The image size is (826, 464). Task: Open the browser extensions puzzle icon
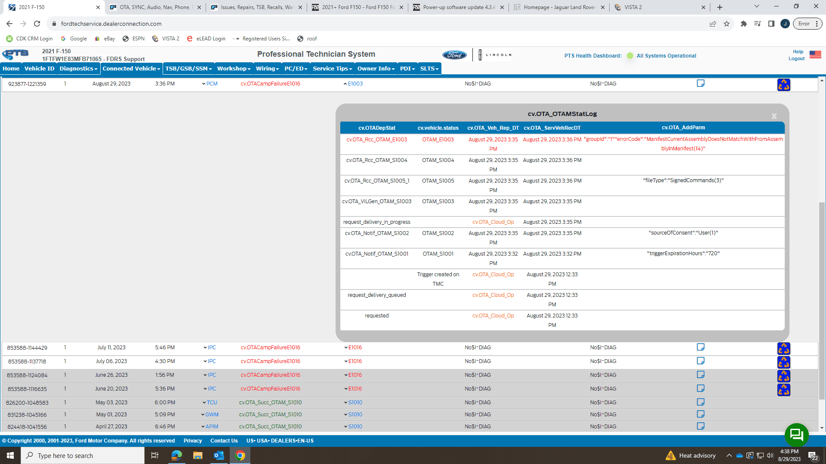coord(743,24)
